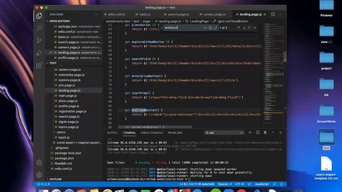
Task: Open the Search view in activity bar
Action: [x=39, y=28]
